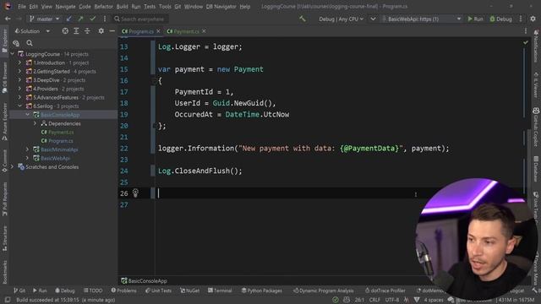Open Dynamic Program Analysis tool window
Image resolution: width=541 pixels, height=304 pixels.
point(323,290)
